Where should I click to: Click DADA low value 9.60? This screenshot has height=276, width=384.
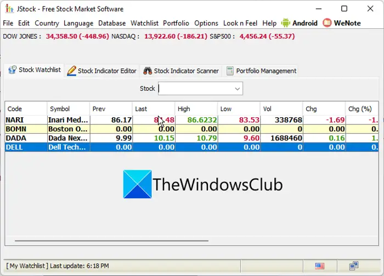click(x=239, y=138)
